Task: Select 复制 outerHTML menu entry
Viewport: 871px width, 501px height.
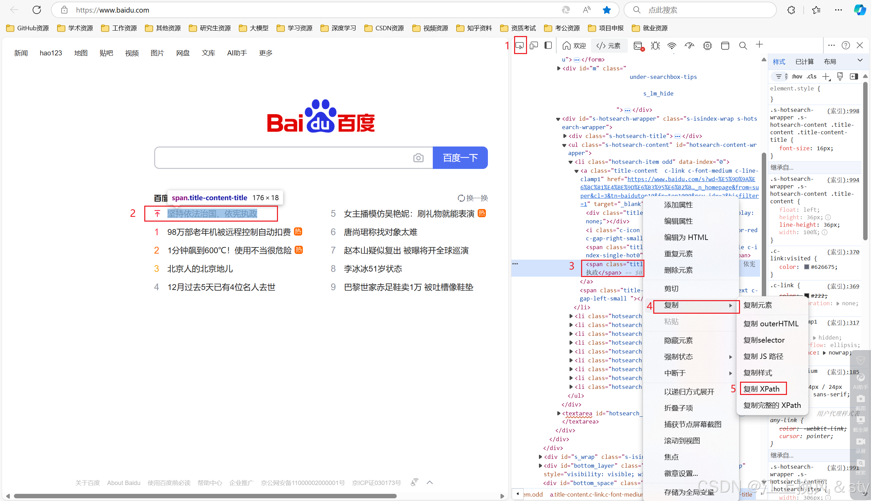Action: (771, 324)
